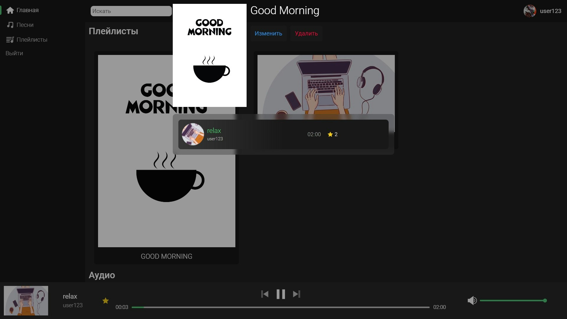Adjust the volume slider
567x319 pixels.
point(513,301)
